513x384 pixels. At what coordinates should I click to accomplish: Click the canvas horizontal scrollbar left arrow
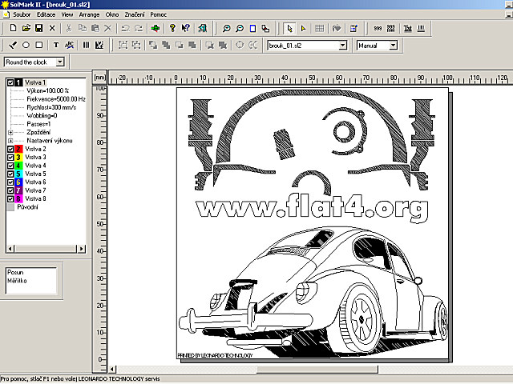(x=112, y=370)
